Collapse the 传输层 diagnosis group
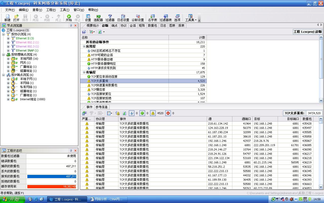The image size is (324, 203). 84,72
